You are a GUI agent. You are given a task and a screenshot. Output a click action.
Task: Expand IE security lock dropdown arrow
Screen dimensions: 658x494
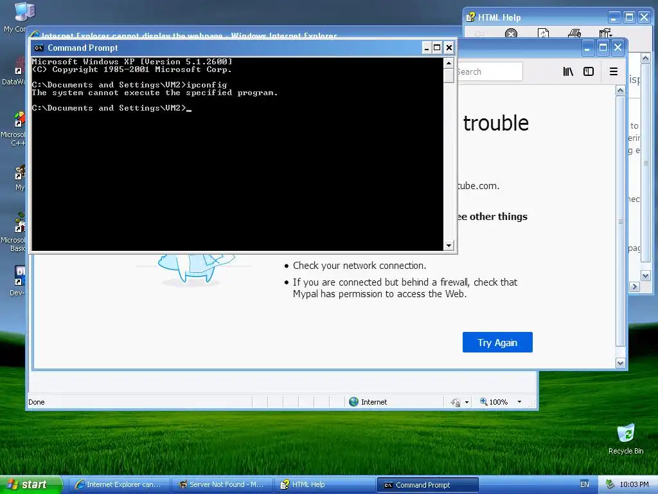pyautogui.click(x=467, y=403)
